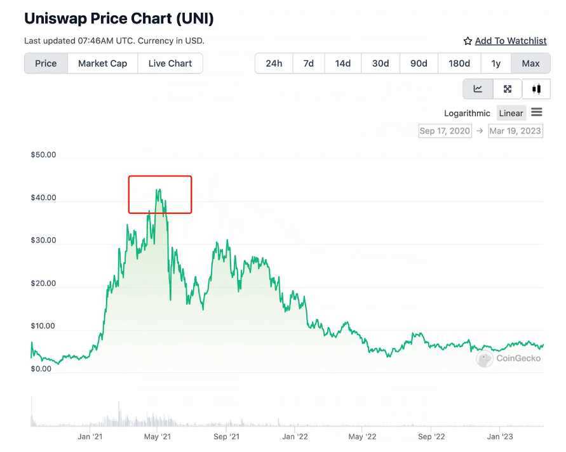
Task: Expand chart to fullscreen view icon
Action: click(507, 89)
